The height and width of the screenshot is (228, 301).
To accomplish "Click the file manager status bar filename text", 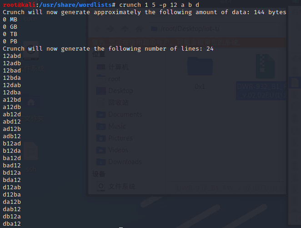I will [230, 188].
